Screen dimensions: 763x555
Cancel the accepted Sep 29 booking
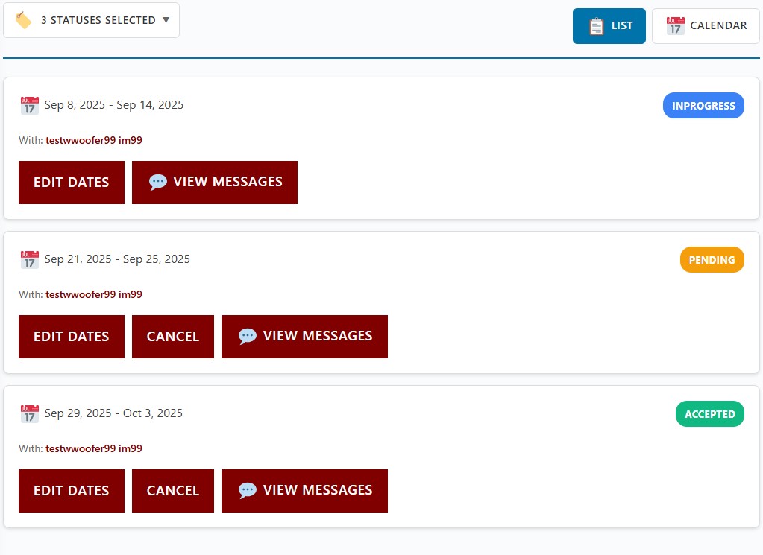coord(173,490)
